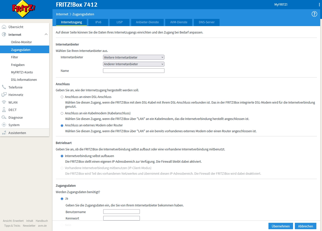Open Heimnetz menu label
The width and height of the screenshot is (322, 231).
click(x=16, y=95)
